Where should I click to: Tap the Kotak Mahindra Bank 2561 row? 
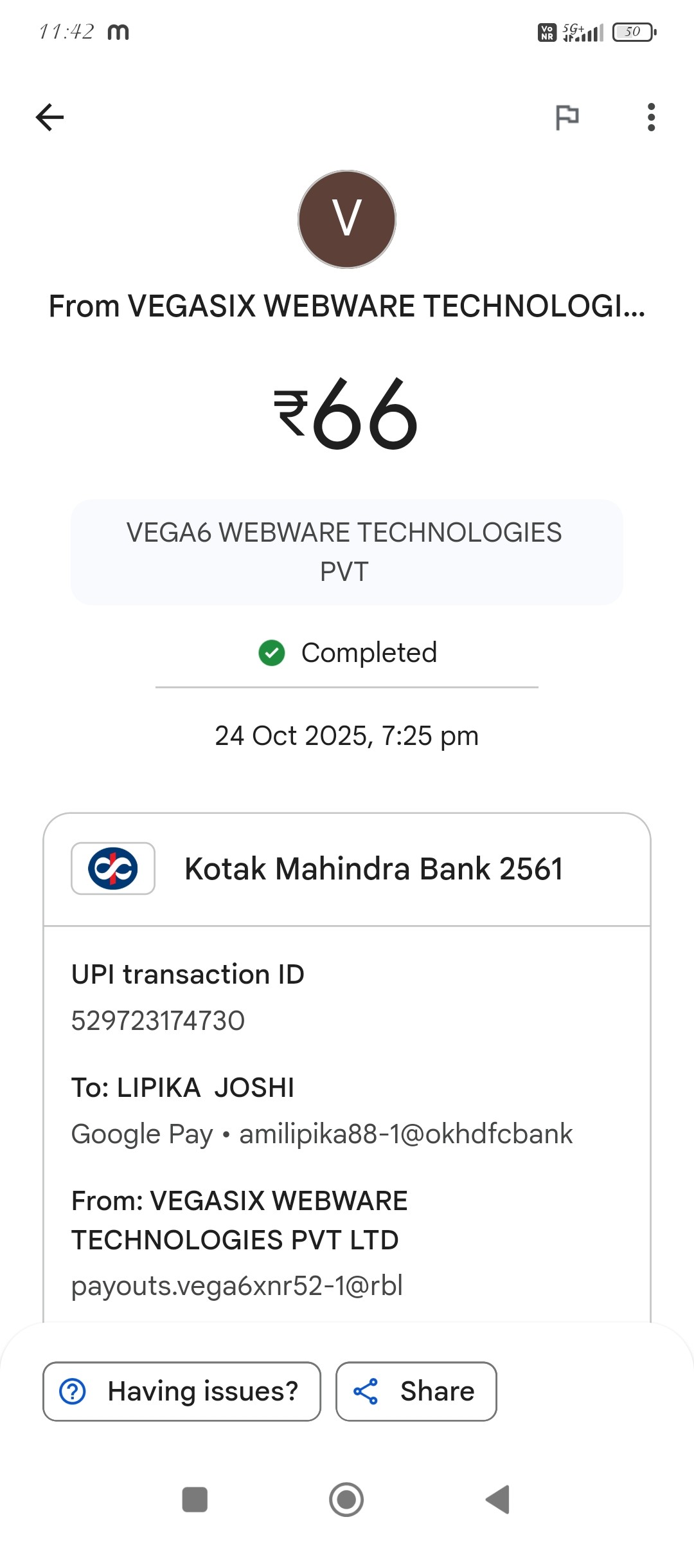373,869
